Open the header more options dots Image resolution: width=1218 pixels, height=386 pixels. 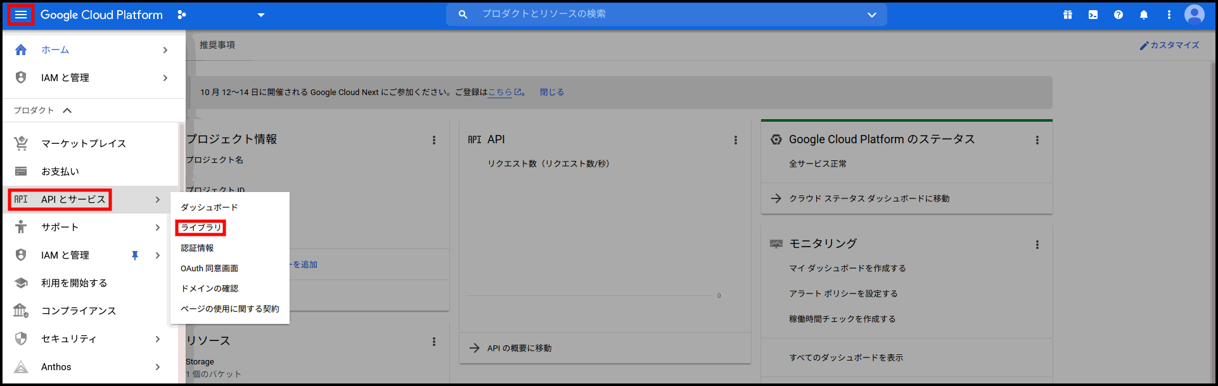click(1169, 15)
